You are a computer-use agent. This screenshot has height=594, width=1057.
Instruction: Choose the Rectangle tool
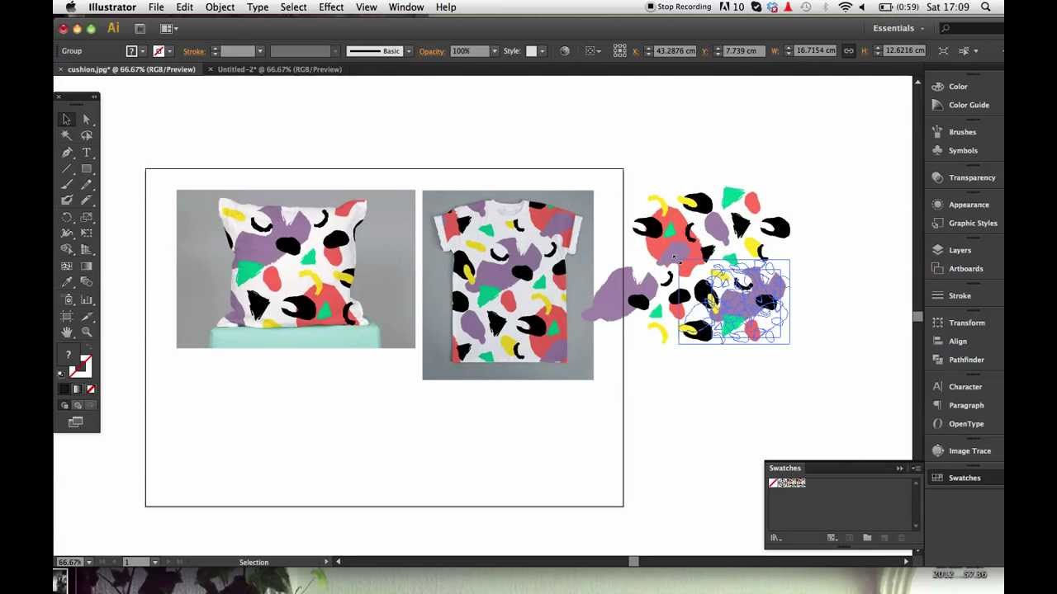point(87,168)
